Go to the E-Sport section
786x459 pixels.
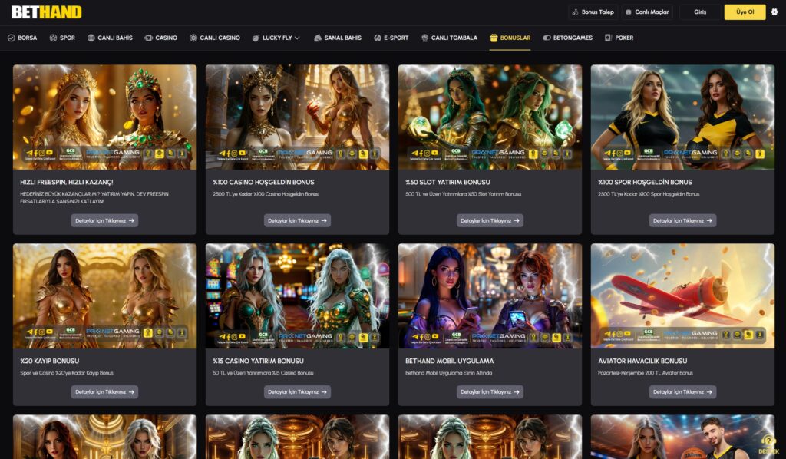[391, 38]
